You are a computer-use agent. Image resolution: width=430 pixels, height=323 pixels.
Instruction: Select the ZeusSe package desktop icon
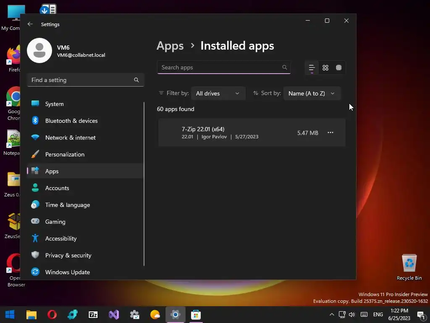pos(13,226)
